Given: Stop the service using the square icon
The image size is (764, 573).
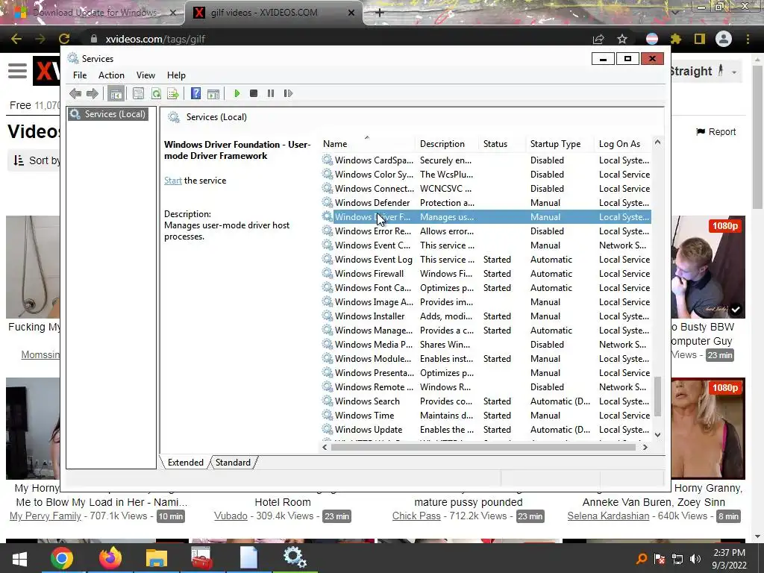Looking at the screenshot, I should [x=254, y=93].
